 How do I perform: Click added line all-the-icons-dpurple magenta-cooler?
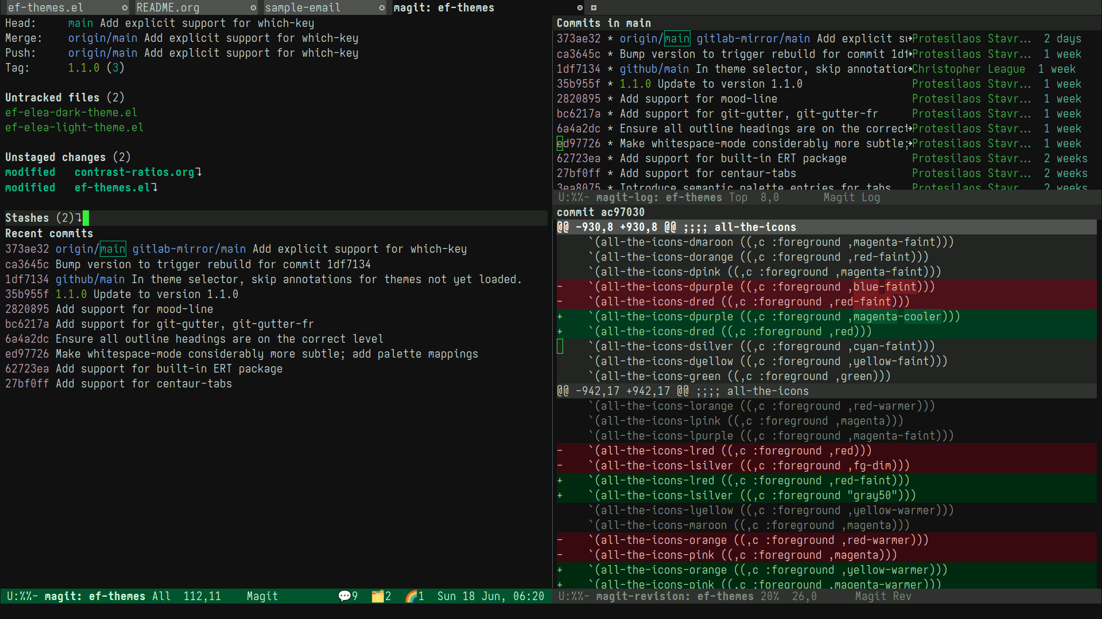(826, 316)
